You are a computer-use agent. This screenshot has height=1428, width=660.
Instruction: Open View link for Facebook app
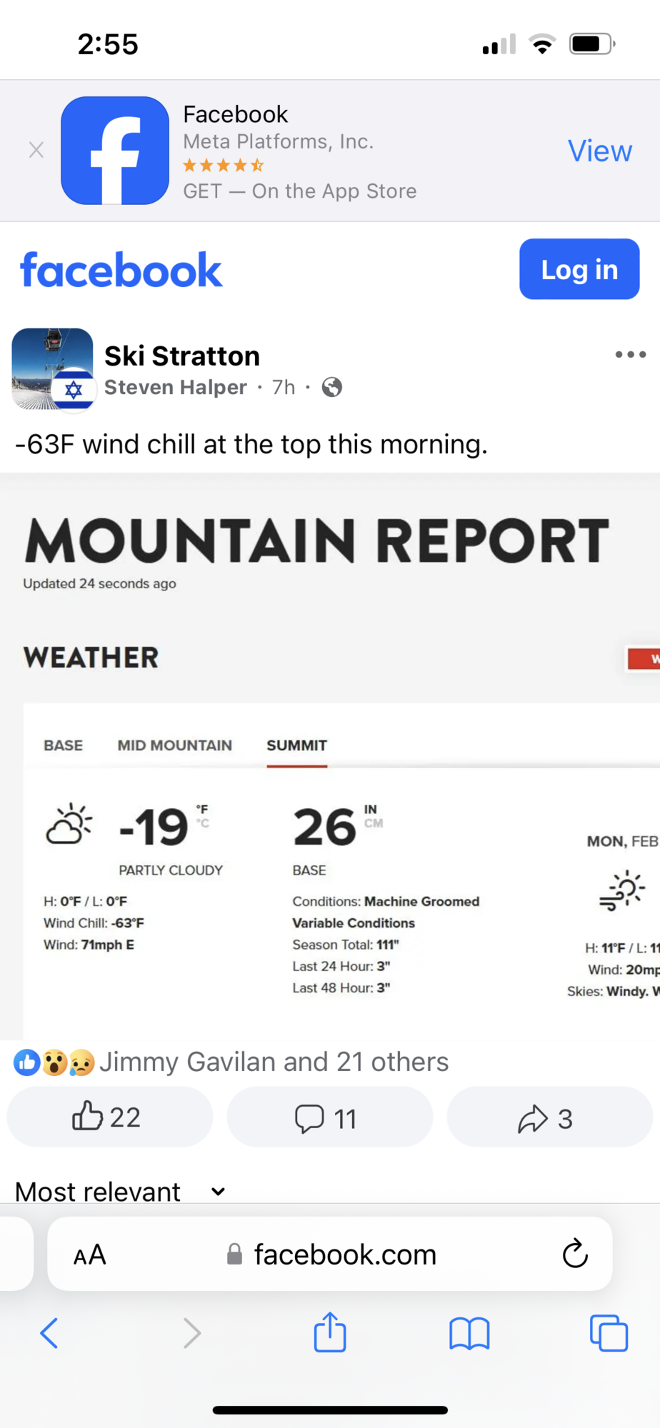point(600,151)
